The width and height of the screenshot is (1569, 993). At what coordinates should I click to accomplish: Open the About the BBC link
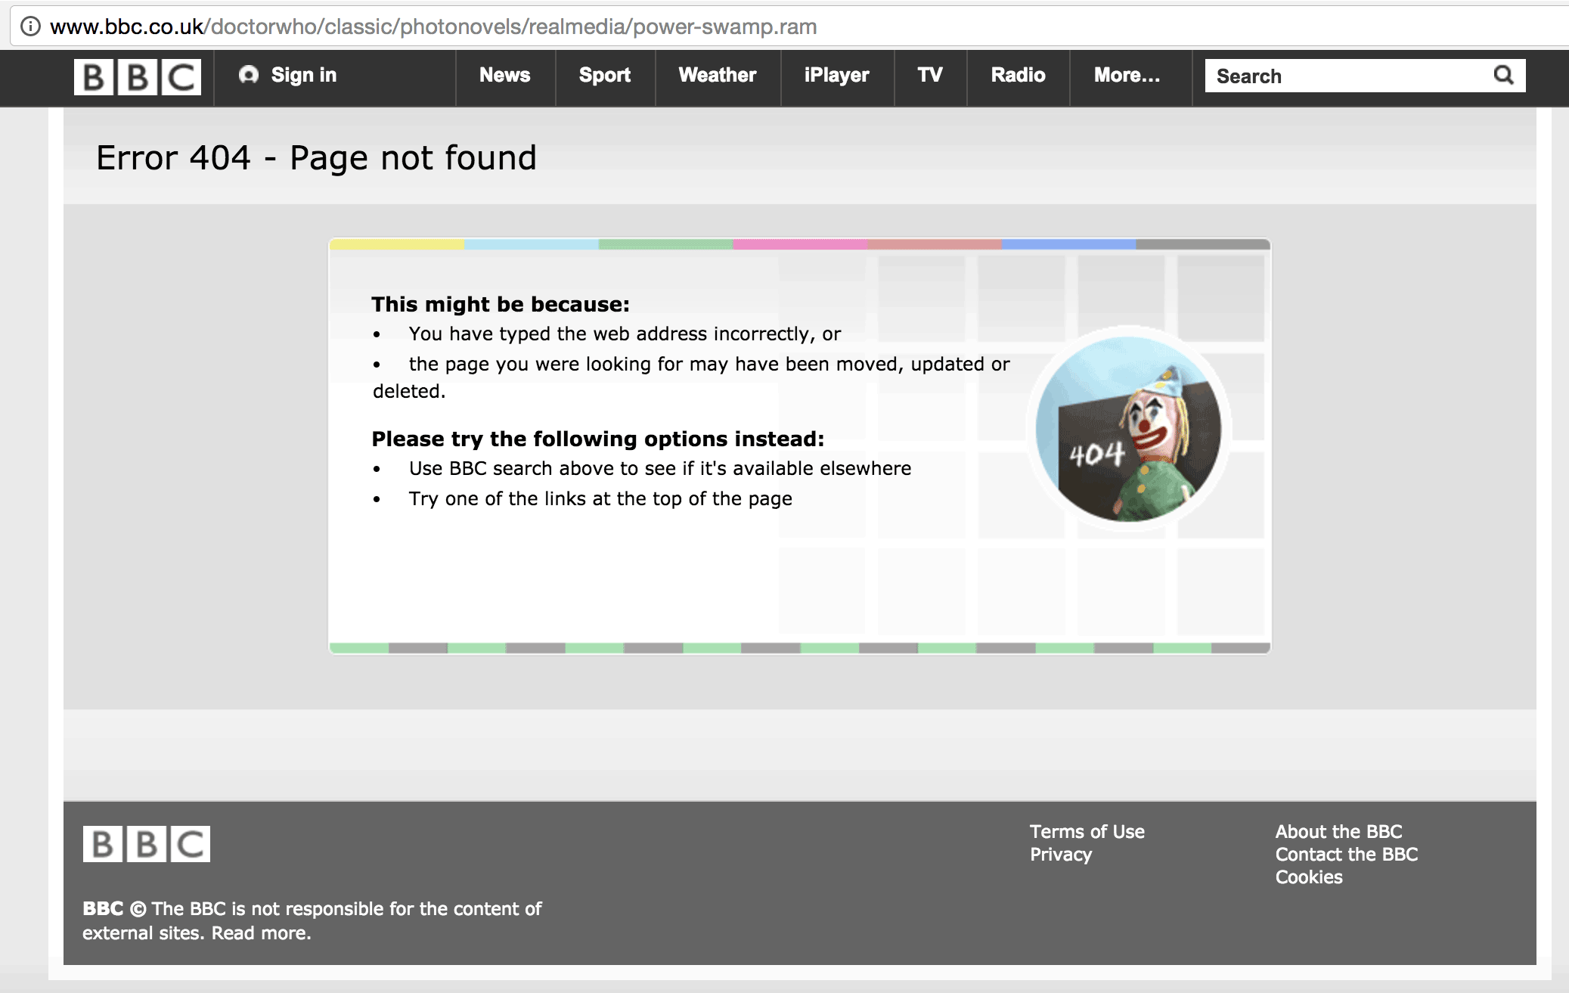pyautogui.click(x=1338, y=832)
